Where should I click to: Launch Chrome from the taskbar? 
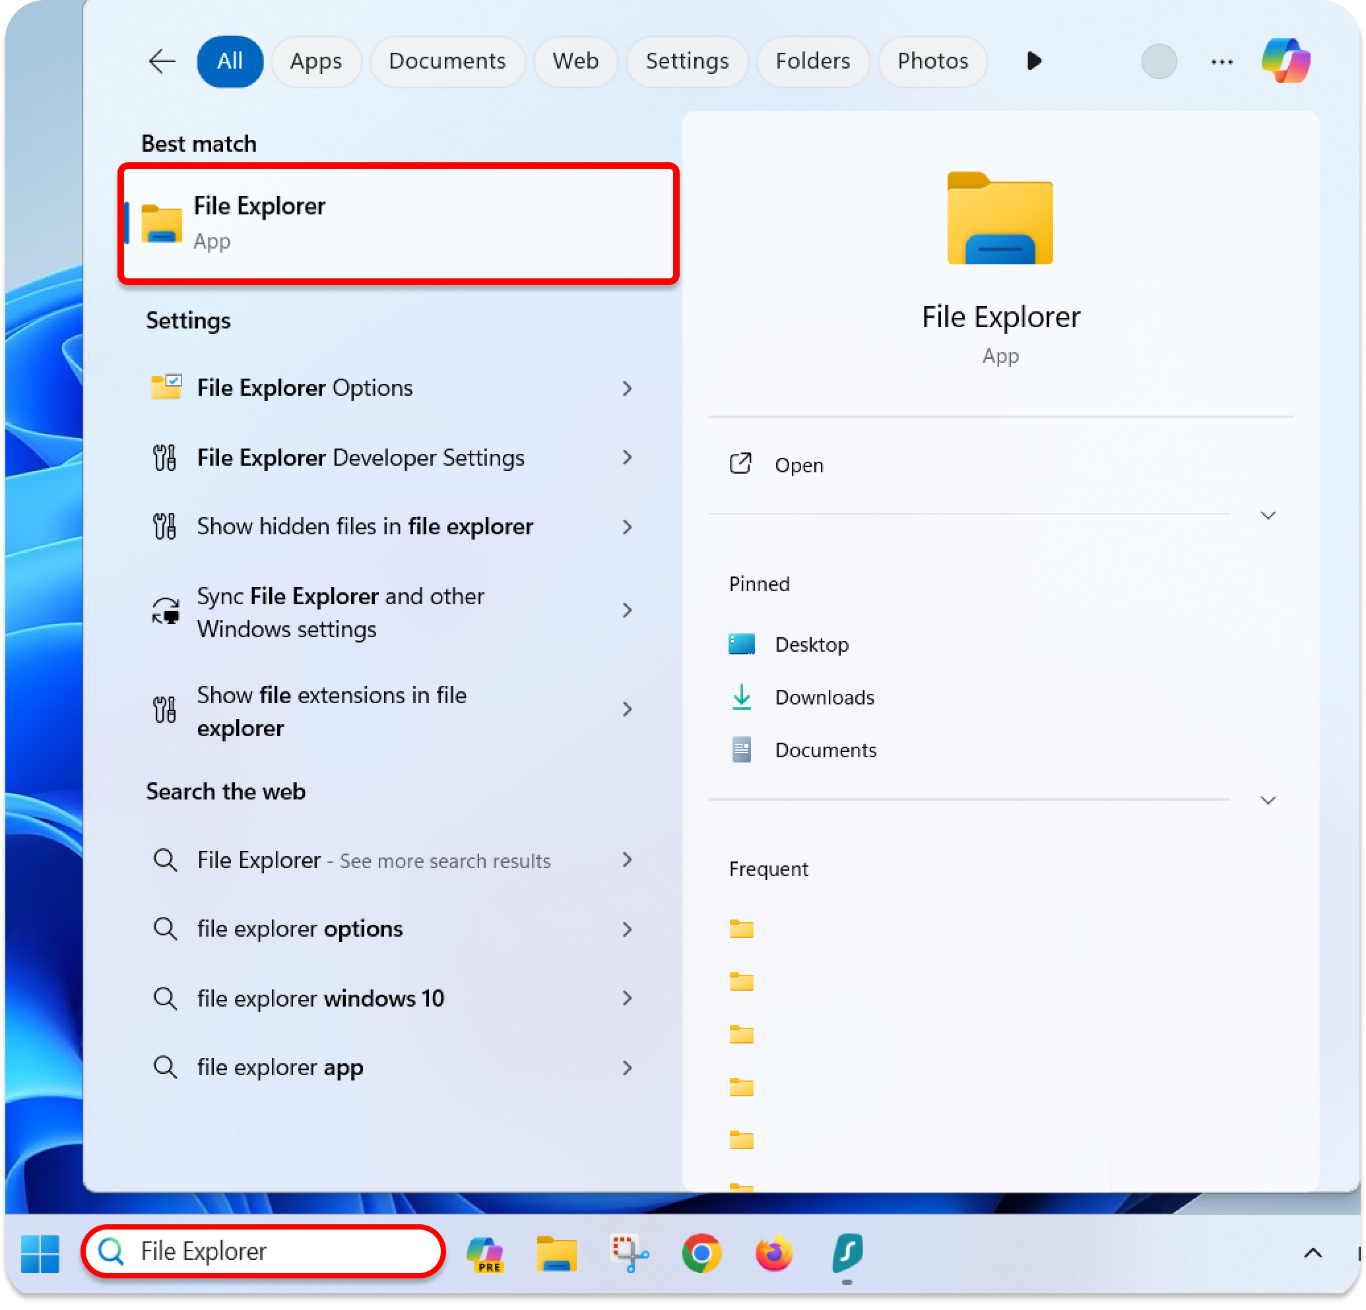click(x=701, y=1252)
